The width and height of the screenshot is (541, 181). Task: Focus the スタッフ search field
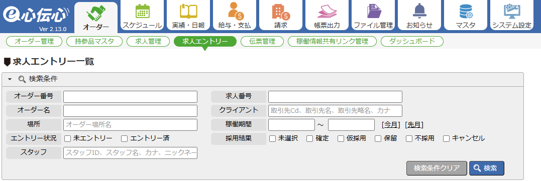(x=131, y=153)
